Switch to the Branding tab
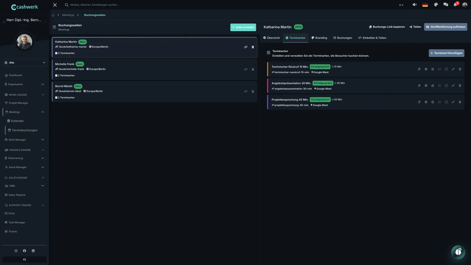The image size is (471, 265). (x=319, y=38)
